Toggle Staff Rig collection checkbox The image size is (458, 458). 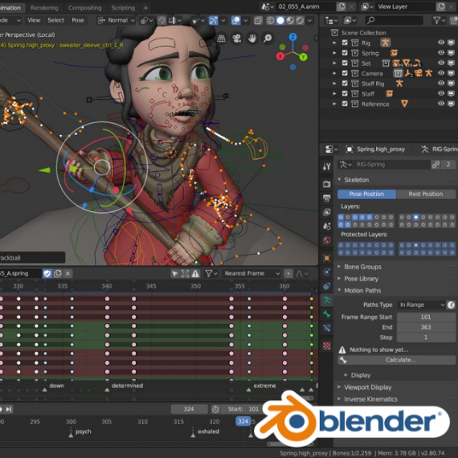click(x=345, y=84)
